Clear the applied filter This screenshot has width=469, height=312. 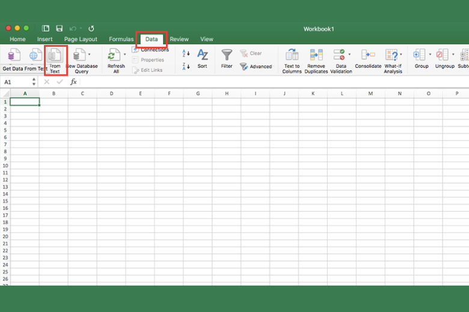coord(251,53)
